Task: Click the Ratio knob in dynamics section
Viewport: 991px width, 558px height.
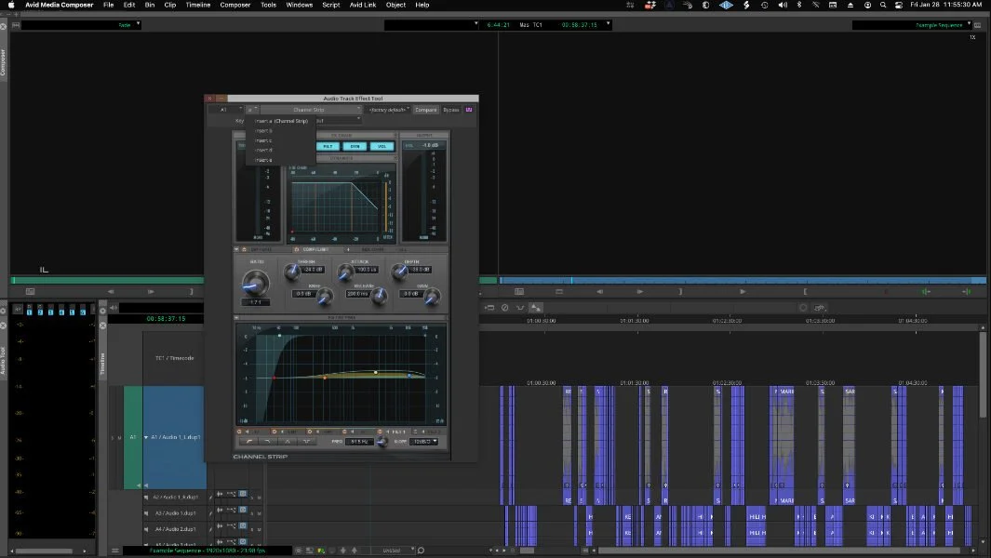Action: (255, 283)
